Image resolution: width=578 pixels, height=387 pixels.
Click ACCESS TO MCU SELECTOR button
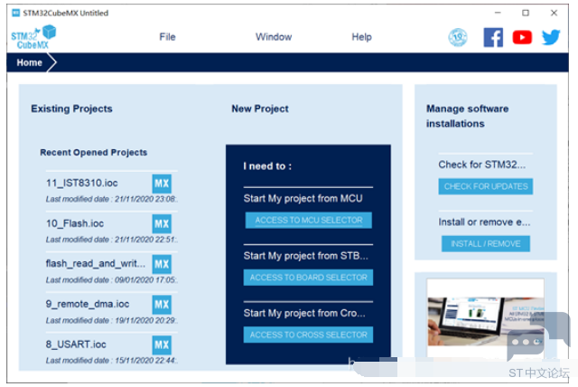point(309,221)
